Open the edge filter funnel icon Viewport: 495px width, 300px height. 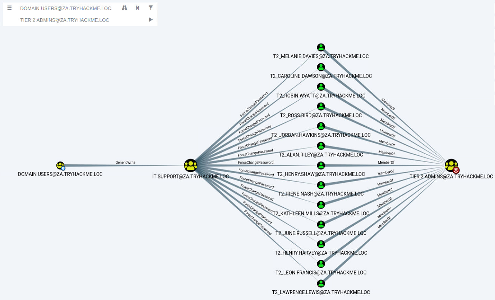click(151, 8)
